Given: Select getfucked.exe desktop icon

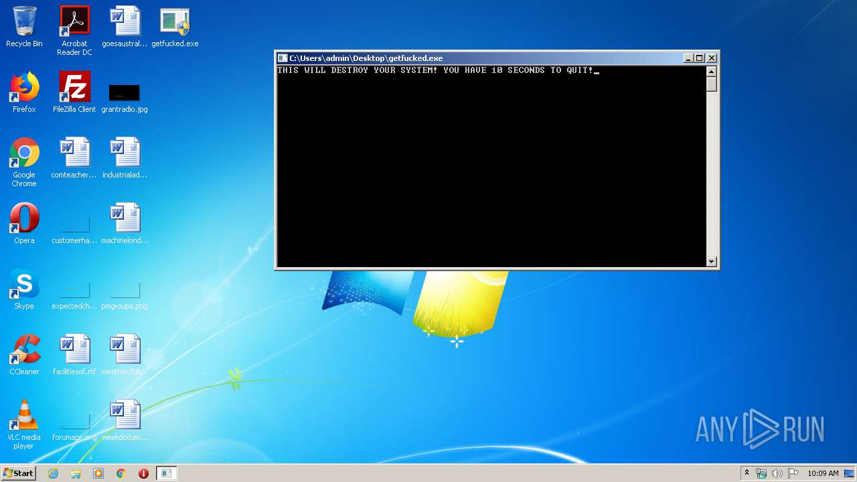Looking at the screenshot, I should tap(175, 27).
